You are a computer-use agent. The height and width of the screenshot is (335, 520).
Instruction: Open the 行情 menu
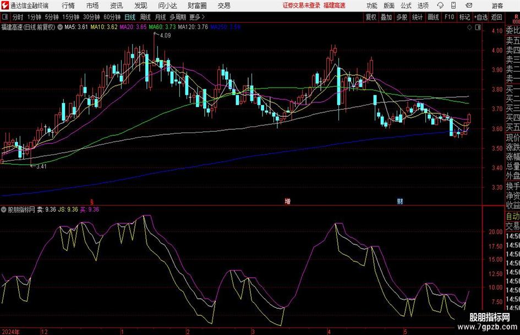68,6
